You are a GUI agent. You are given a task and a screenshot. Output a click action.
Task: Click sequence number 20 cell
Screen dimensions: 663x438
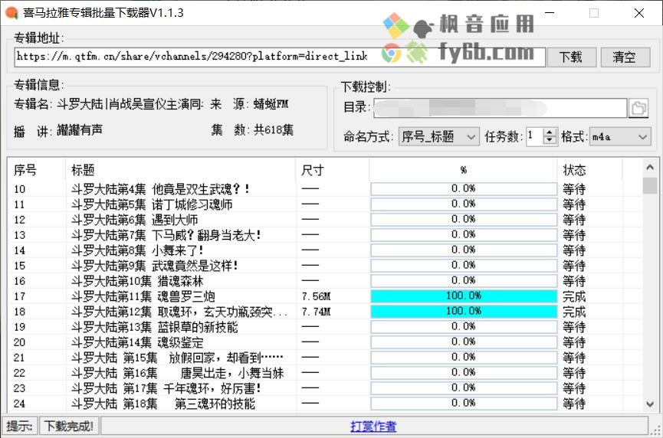click(x=19, y=342)
